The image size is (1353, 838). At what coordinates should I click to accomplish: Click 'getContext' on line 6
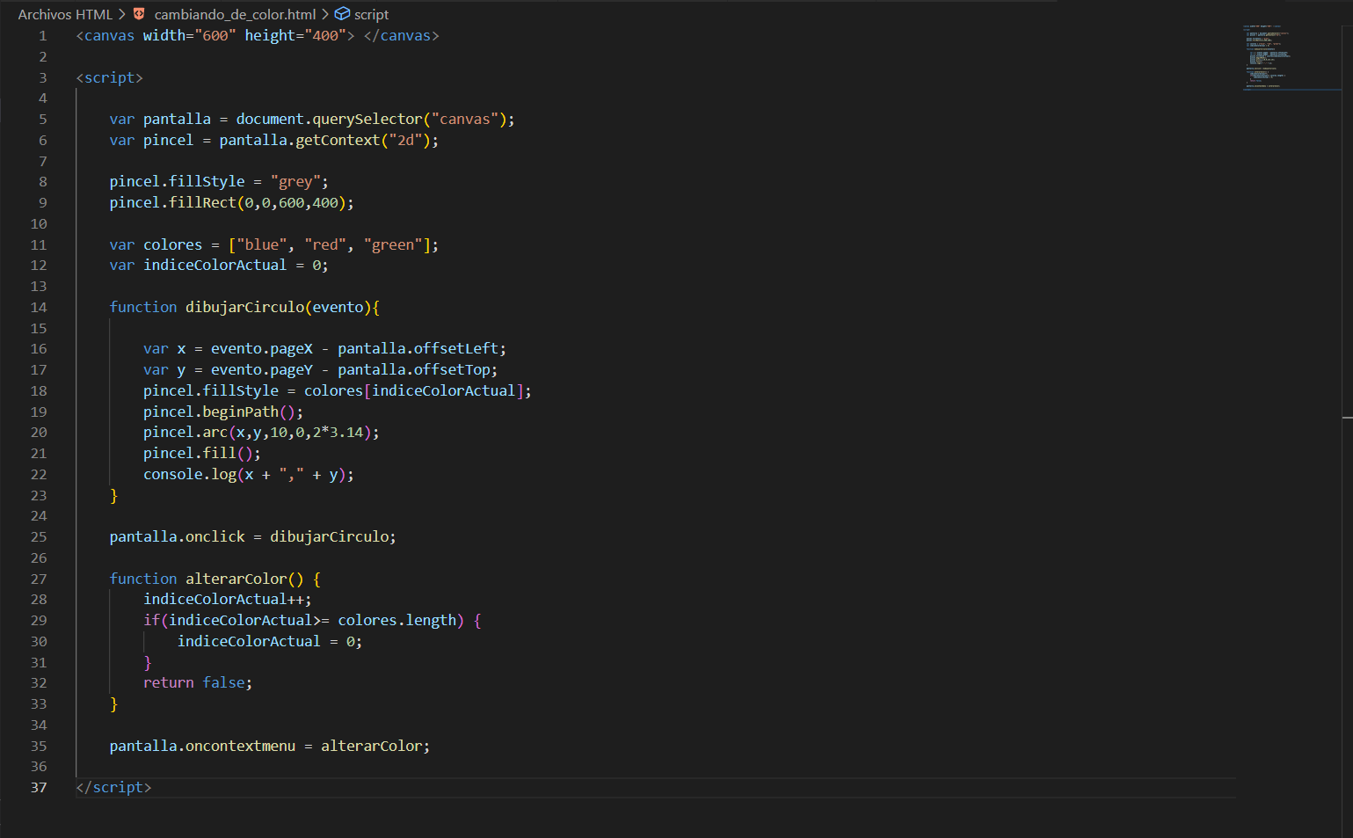[338, 141]
